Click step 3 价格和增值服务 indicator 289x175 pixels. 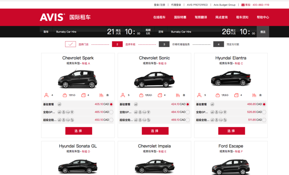coord(164,44)
